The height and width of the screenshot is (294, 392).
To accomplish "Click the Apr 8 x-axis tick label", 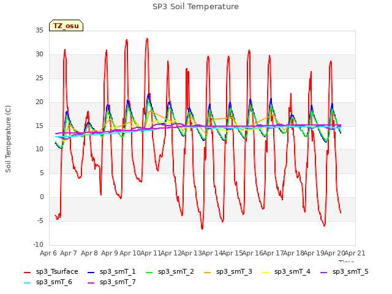I will coord(89,253).
